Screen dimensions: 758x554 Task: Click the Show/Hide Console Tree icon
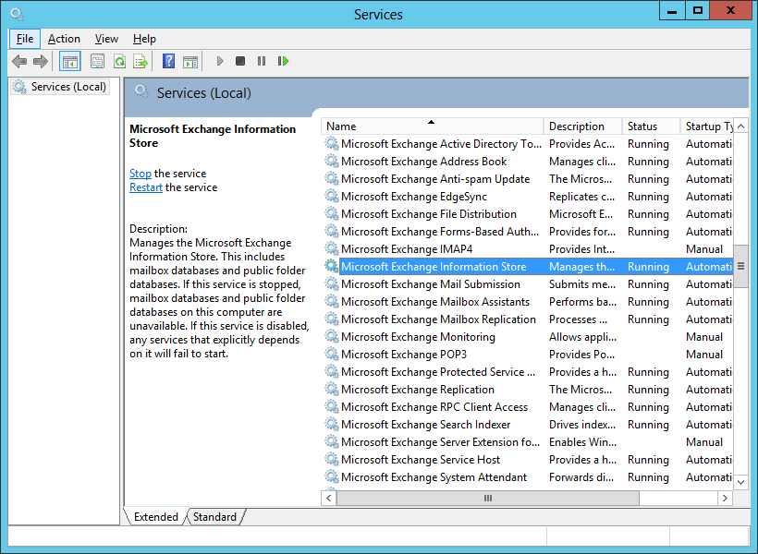click(69, 61)
